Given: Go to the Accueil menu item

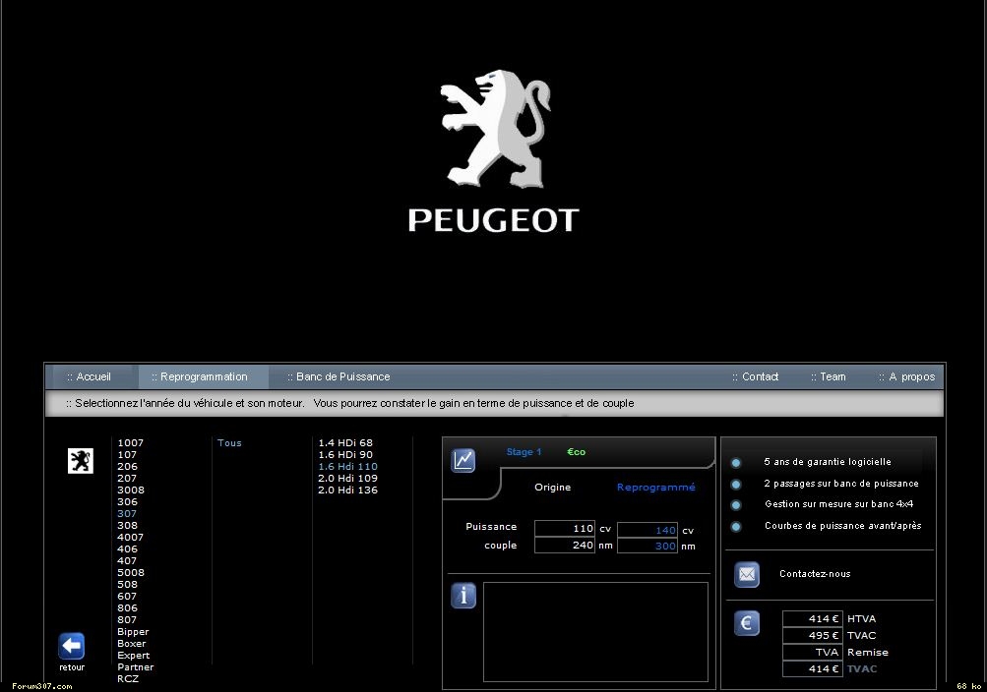Looking at the screenshot, I should click(x=89, y=376).
